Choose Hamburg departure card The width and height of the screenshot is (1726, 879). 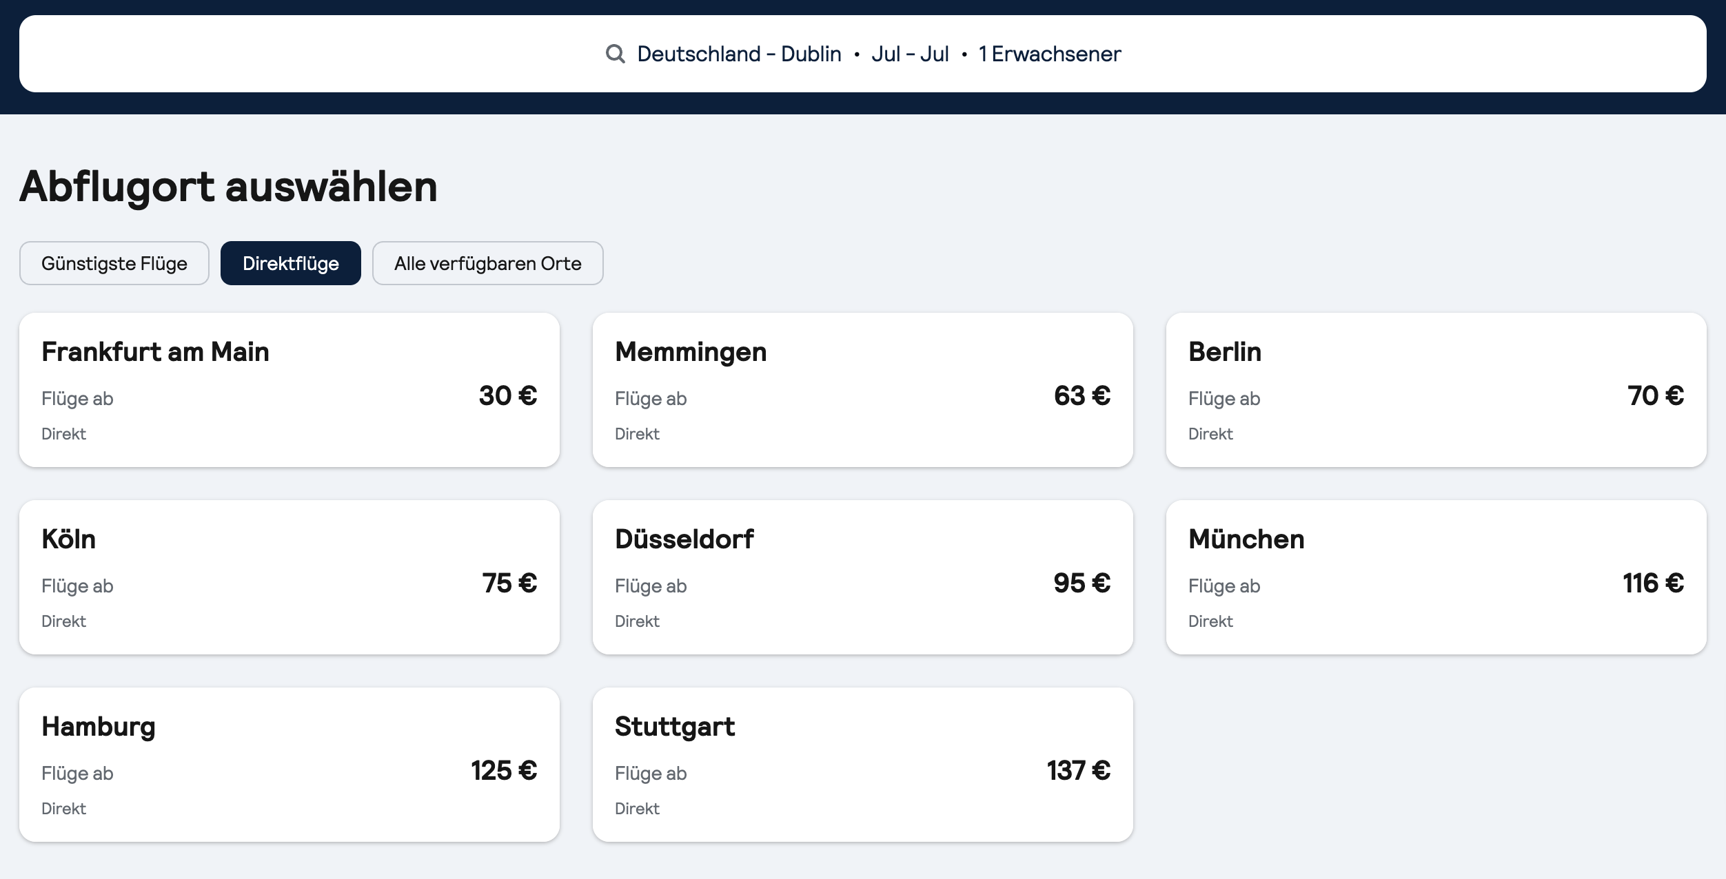289,765
